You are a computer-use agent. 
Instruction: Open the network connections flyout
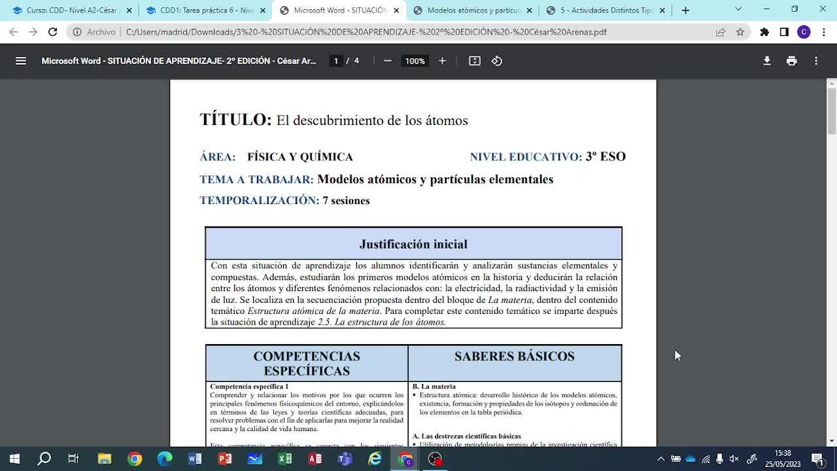click(x=706, y=459)
